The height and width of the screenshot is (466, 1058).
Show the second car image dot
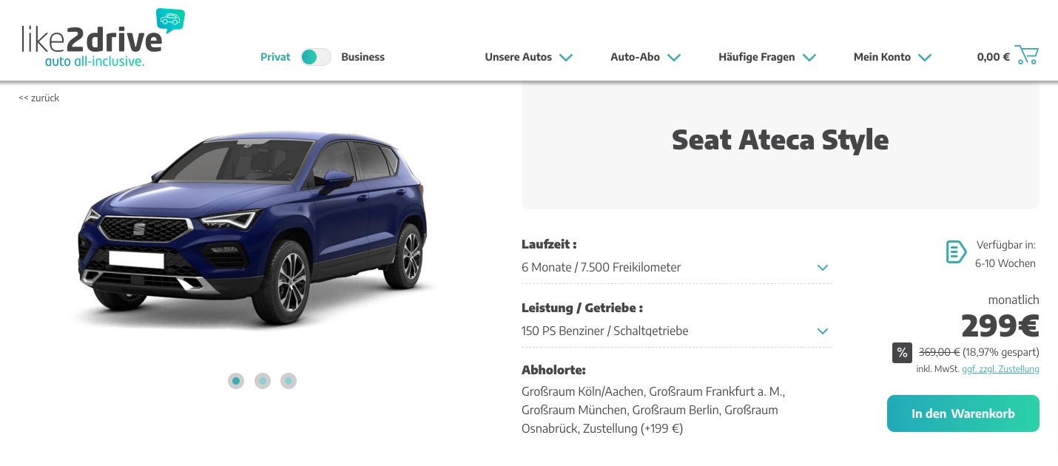coord(263,381)
